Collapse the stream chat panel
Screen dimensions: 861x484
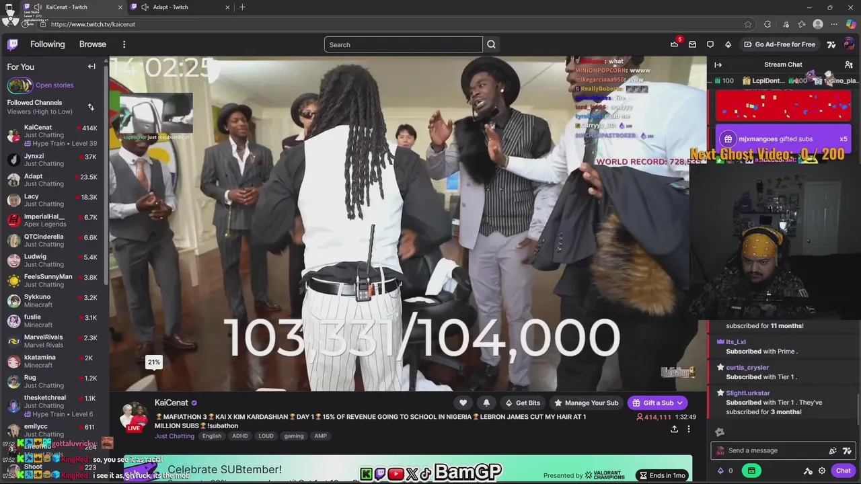pos(718,65)
